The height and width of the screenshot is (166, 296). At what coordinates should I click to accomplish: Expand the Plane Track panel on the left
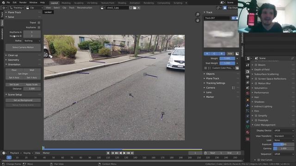coord(14,12)
